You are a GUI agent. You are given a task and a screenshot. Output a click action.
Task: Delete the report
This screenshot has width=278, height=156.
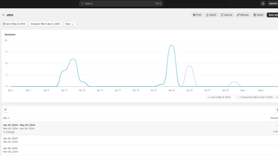tap(258, 15)
